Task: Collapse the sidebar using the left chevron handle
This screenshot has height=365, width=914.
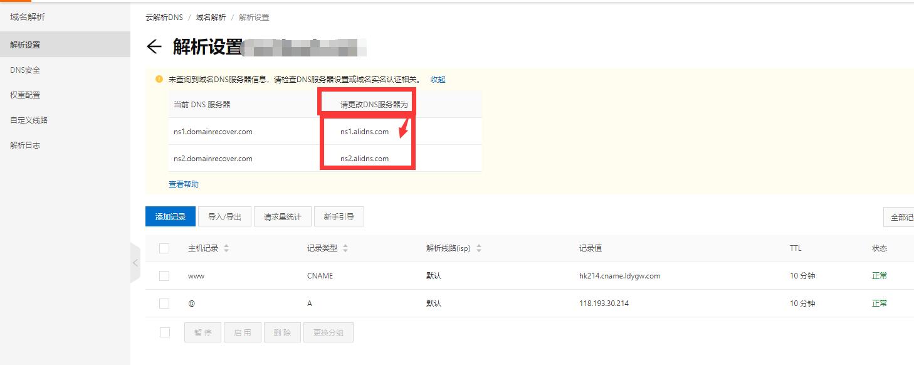Action: tap(135, 263)
